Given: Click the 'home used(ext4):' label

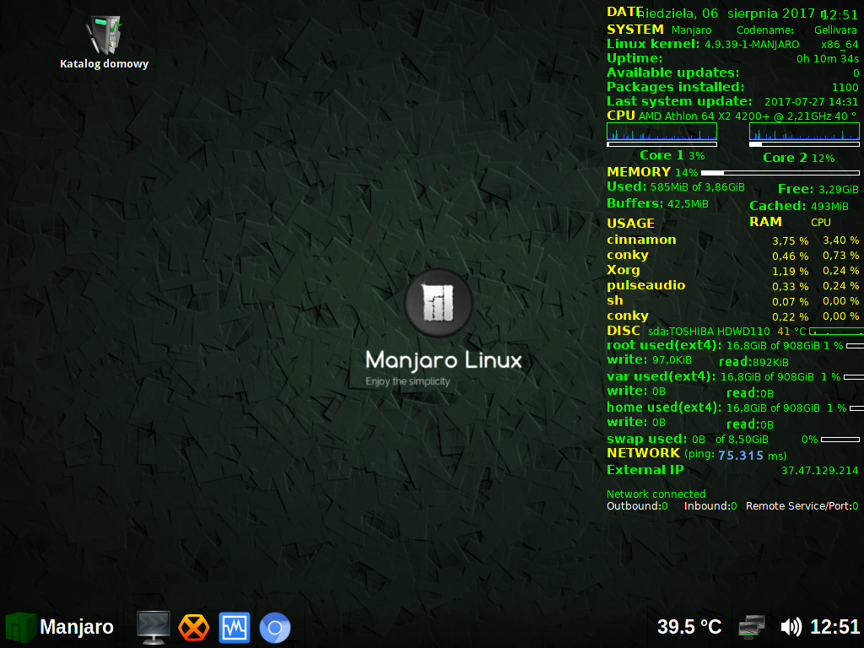Looking at the screenshot, I should [x=664, y=408].
